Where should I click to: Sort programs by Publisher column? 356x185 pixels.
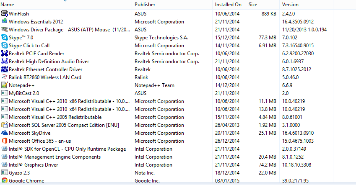click(x=145, y=5)
